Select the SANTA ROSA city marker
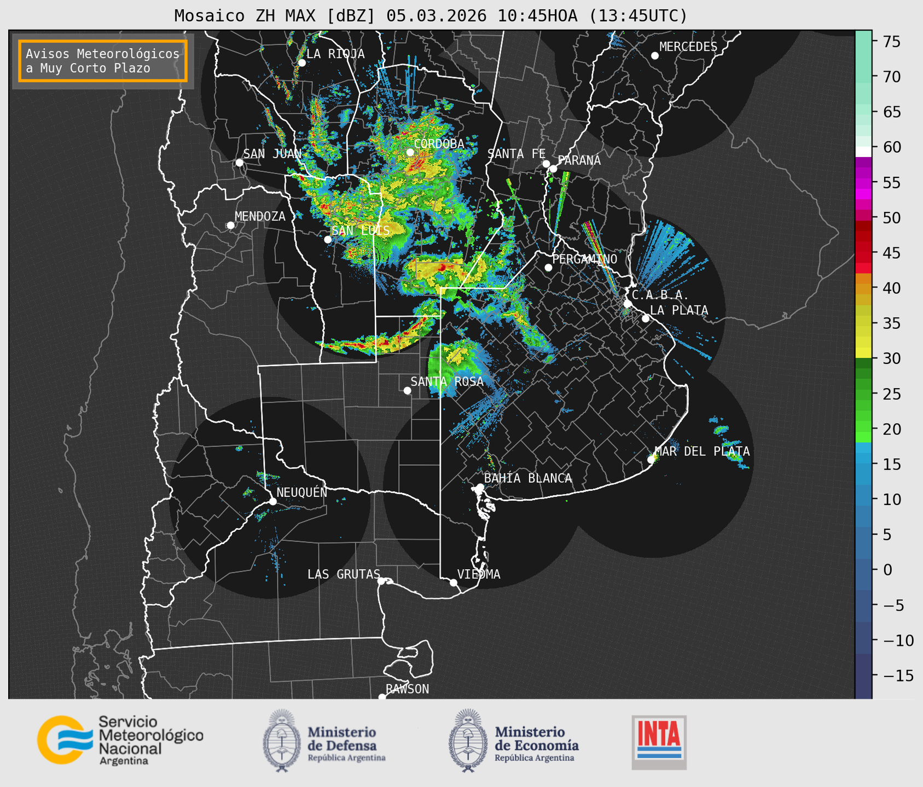This screenshot has width=923, height=787. coord(407,390)
